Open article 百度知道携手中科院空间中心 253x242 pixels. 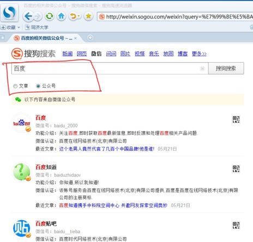tap(113, 205)
